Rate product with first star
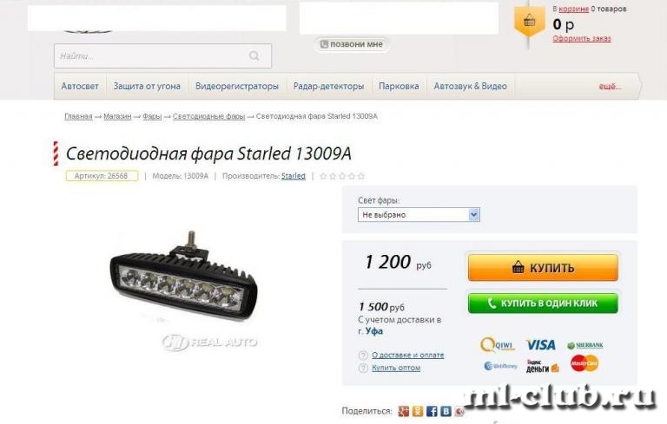 (323, 176)
